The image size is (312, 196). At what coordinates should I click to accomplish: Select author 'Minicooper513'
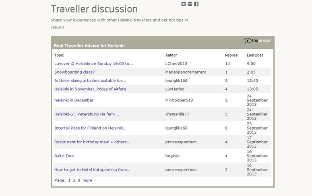(179, 100)
